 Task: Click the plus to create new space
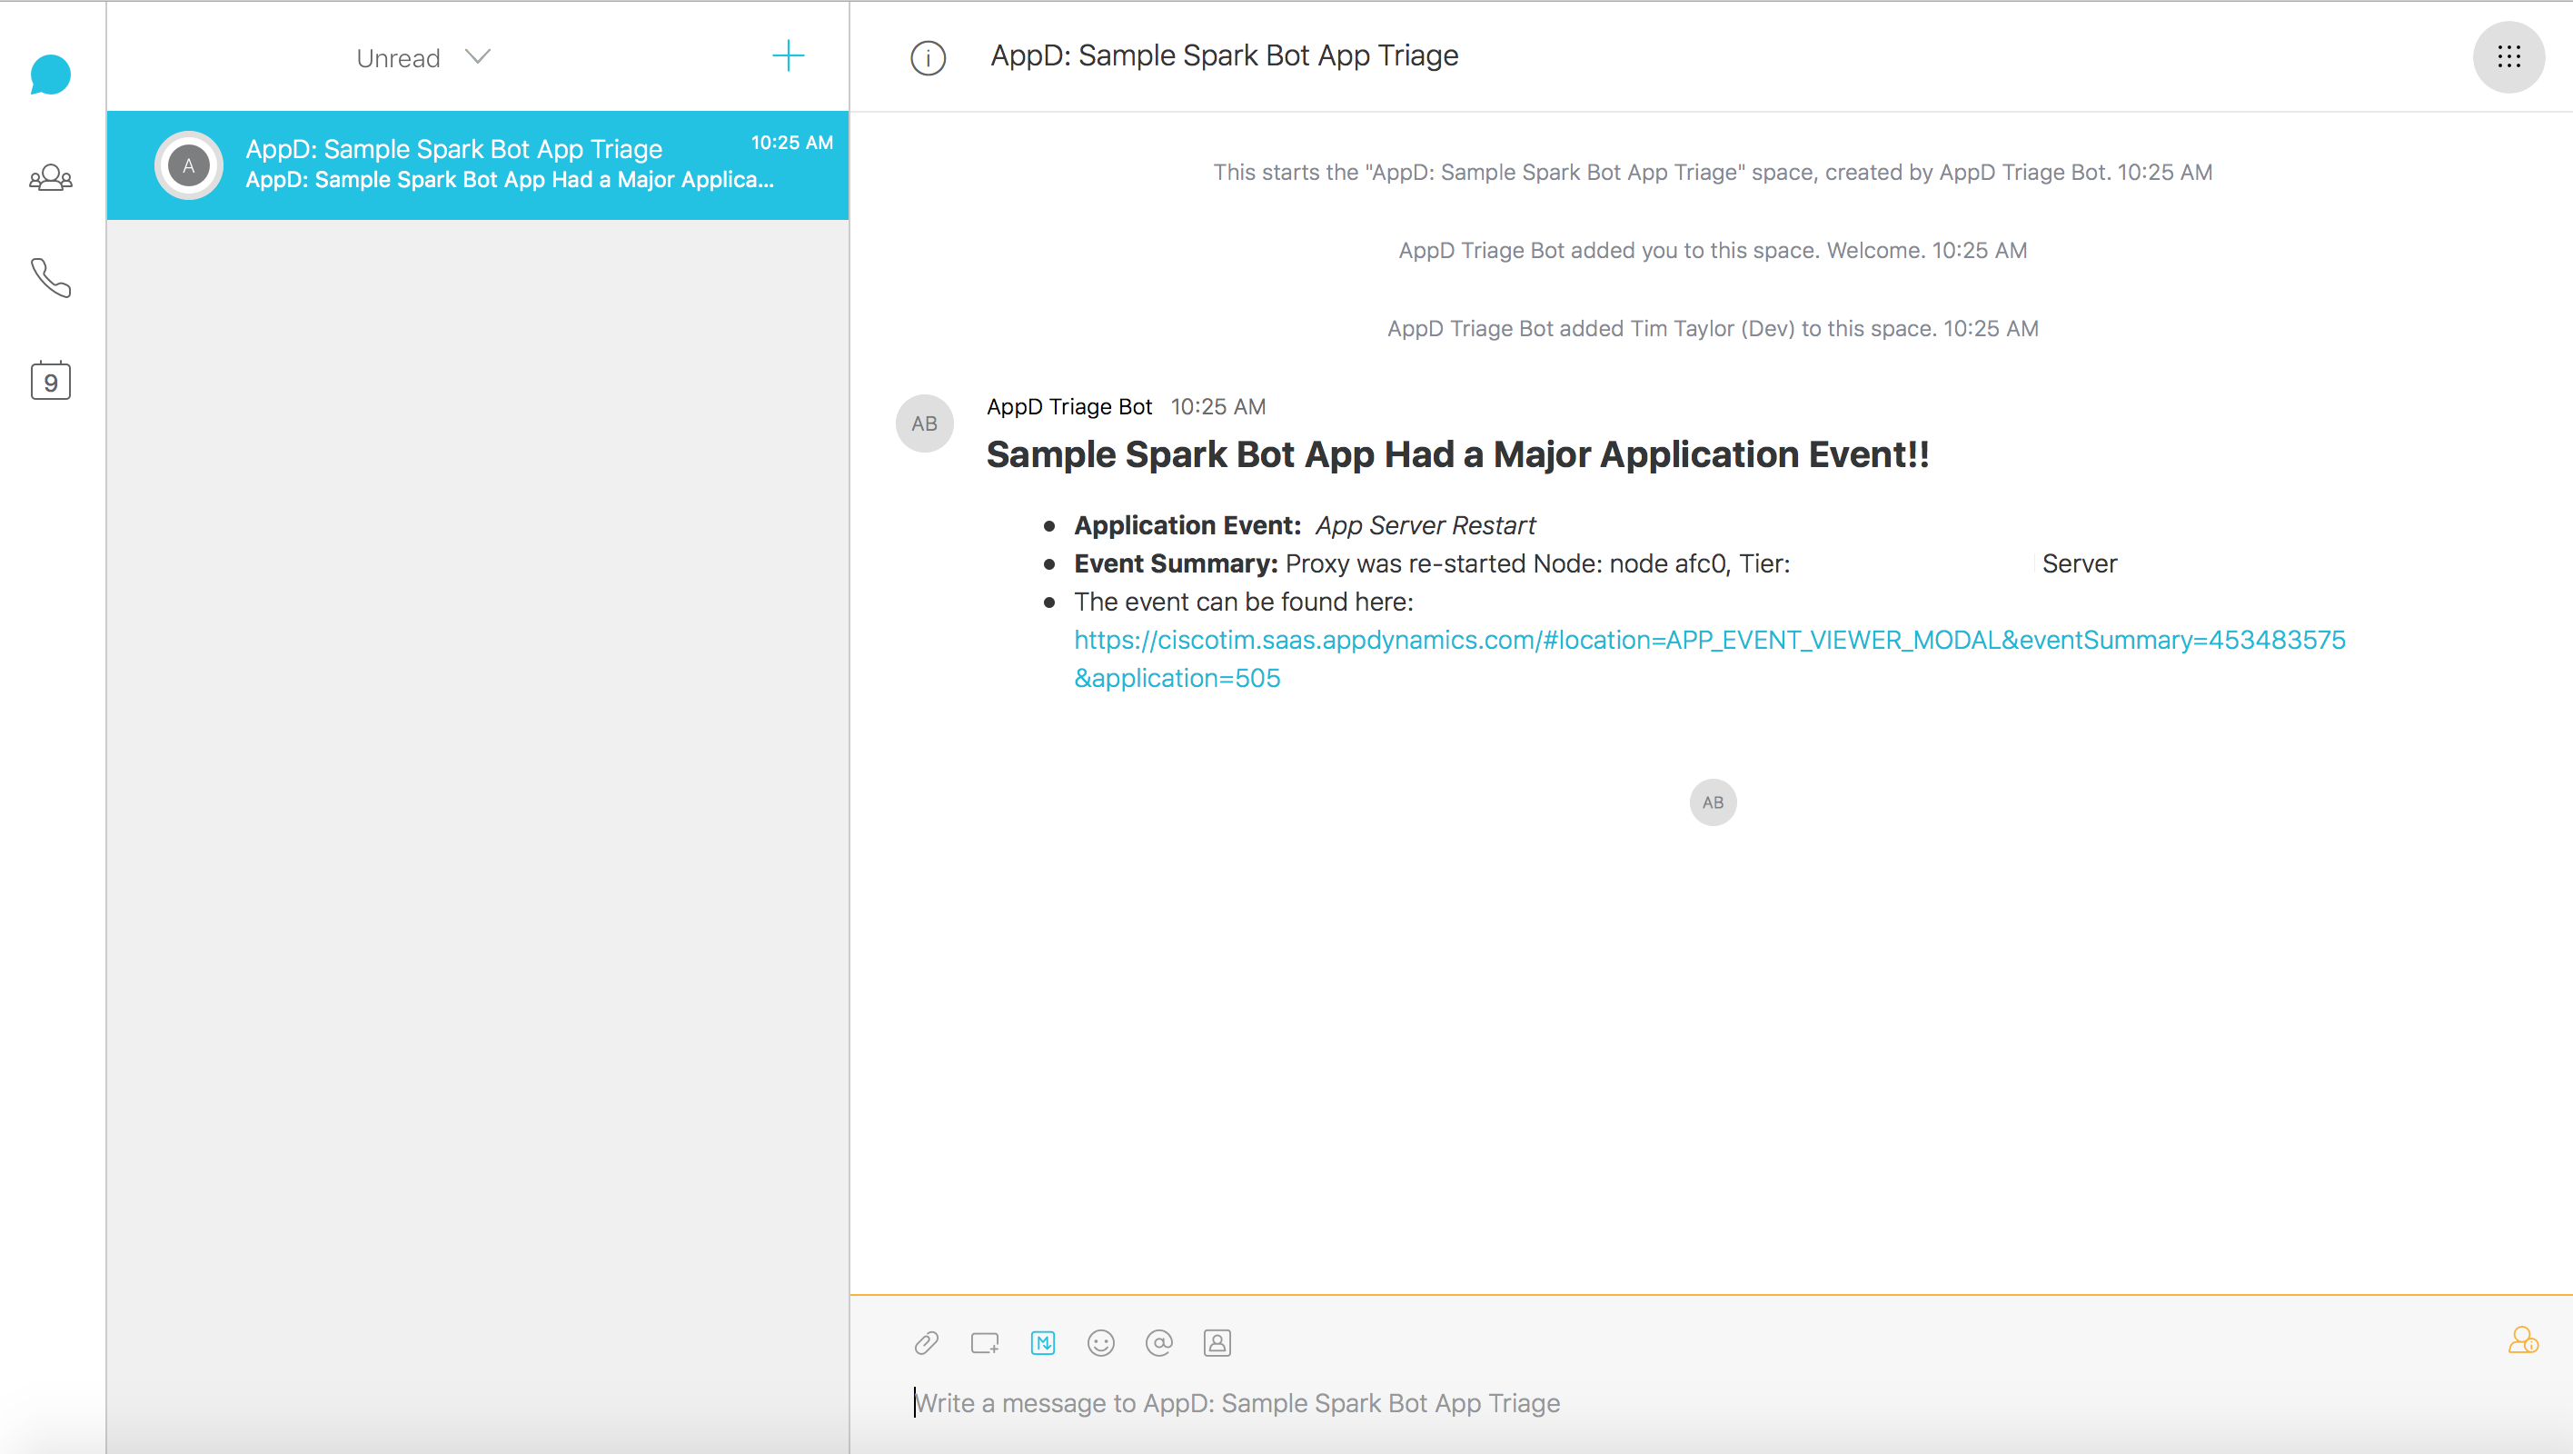[788, 56]
